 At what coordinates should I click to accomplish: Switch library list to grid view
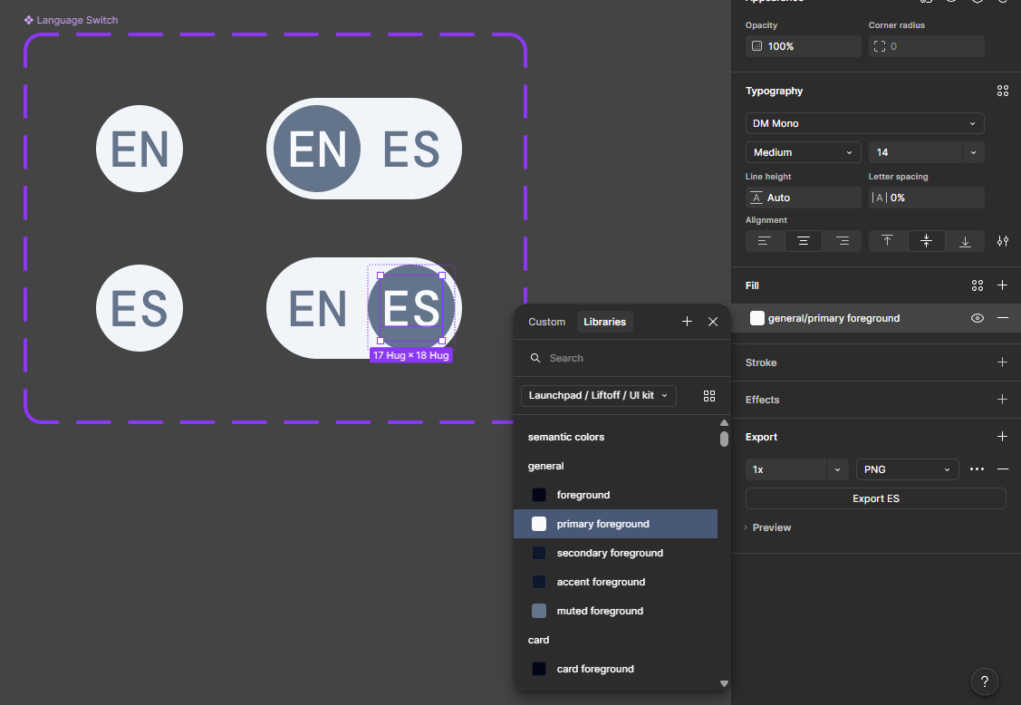tap(709, 396)
